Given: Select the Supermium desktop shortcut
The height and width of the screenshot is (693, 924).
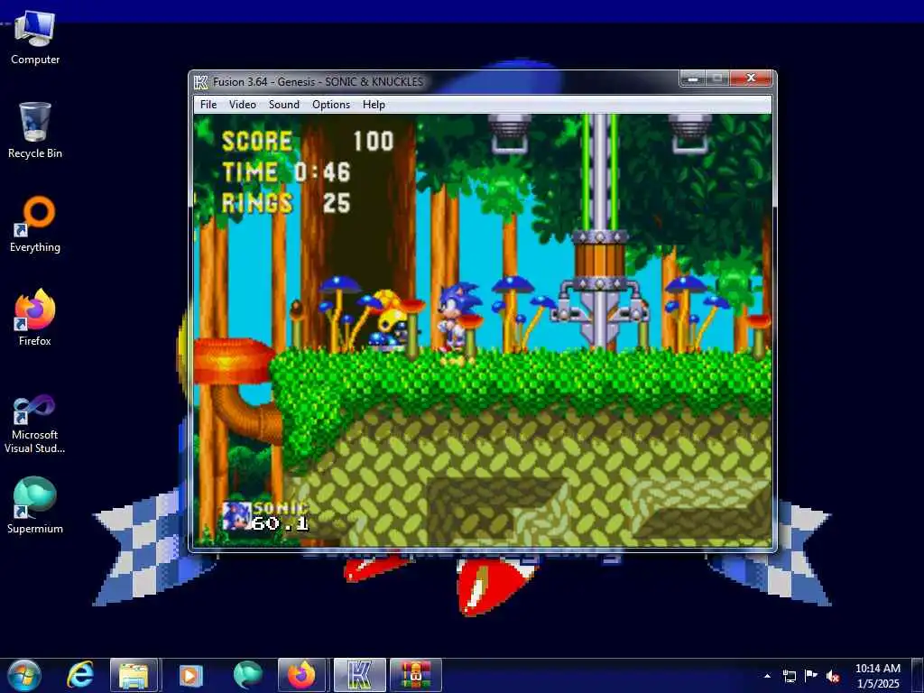Looking at the screenshot, I should click(35, 505).
